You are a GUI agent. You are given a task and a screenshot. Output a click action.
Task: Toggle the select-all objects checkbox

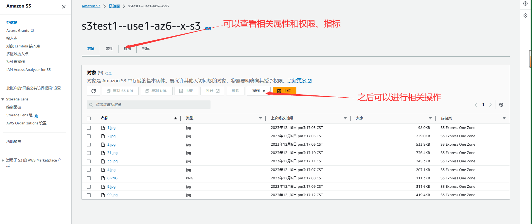point(89,118)
